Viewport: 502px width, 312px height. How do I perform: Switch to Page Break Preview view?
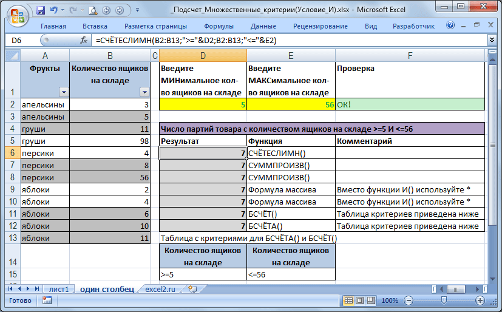click(x=371, y=300)
